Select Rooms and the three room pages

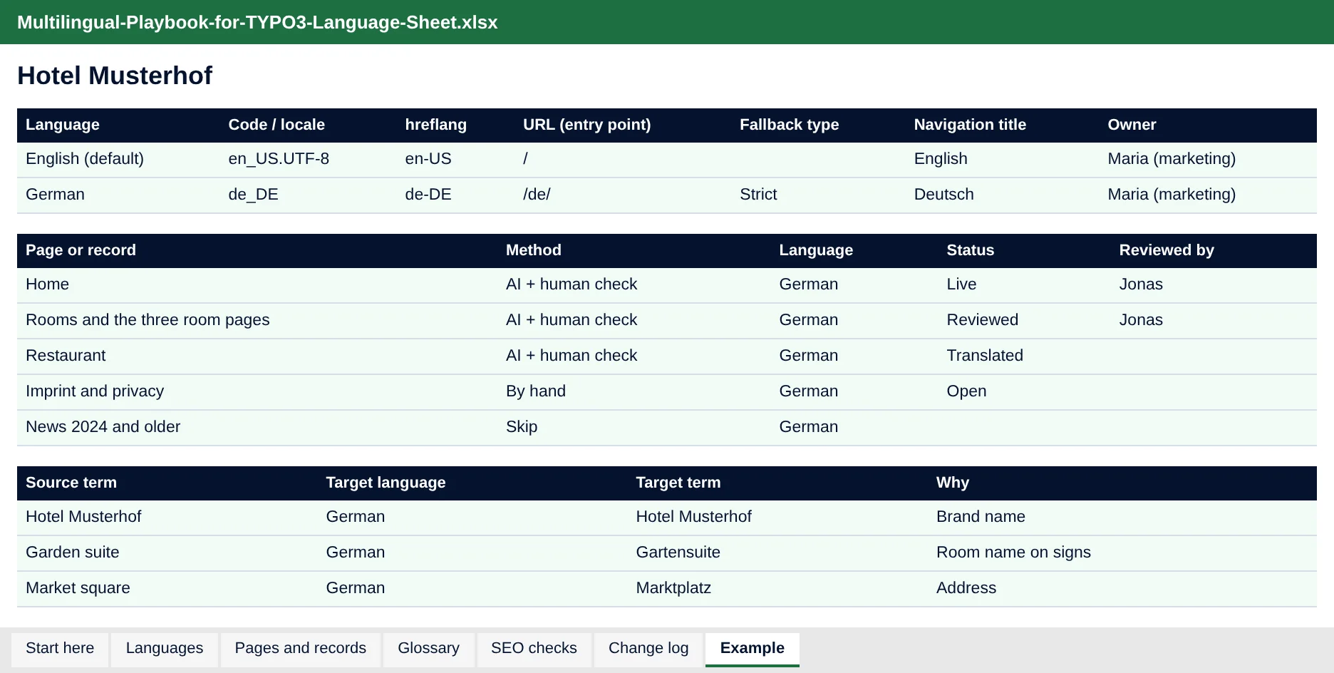click(148, 320)
